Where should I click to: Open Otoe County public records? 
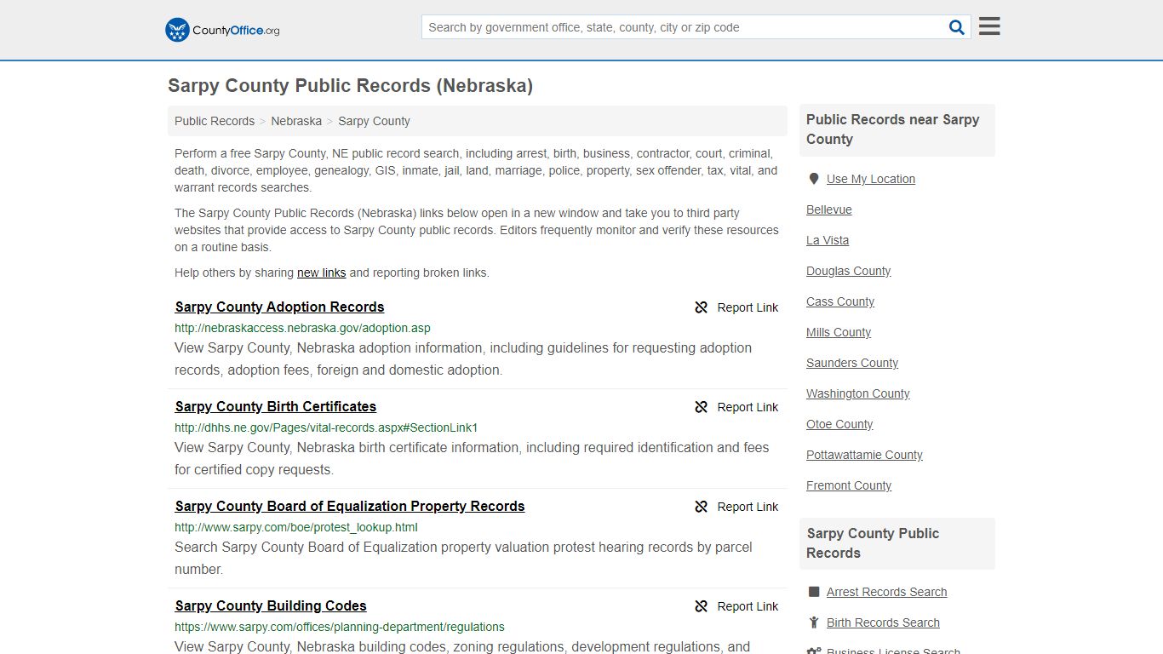point(839,424)
